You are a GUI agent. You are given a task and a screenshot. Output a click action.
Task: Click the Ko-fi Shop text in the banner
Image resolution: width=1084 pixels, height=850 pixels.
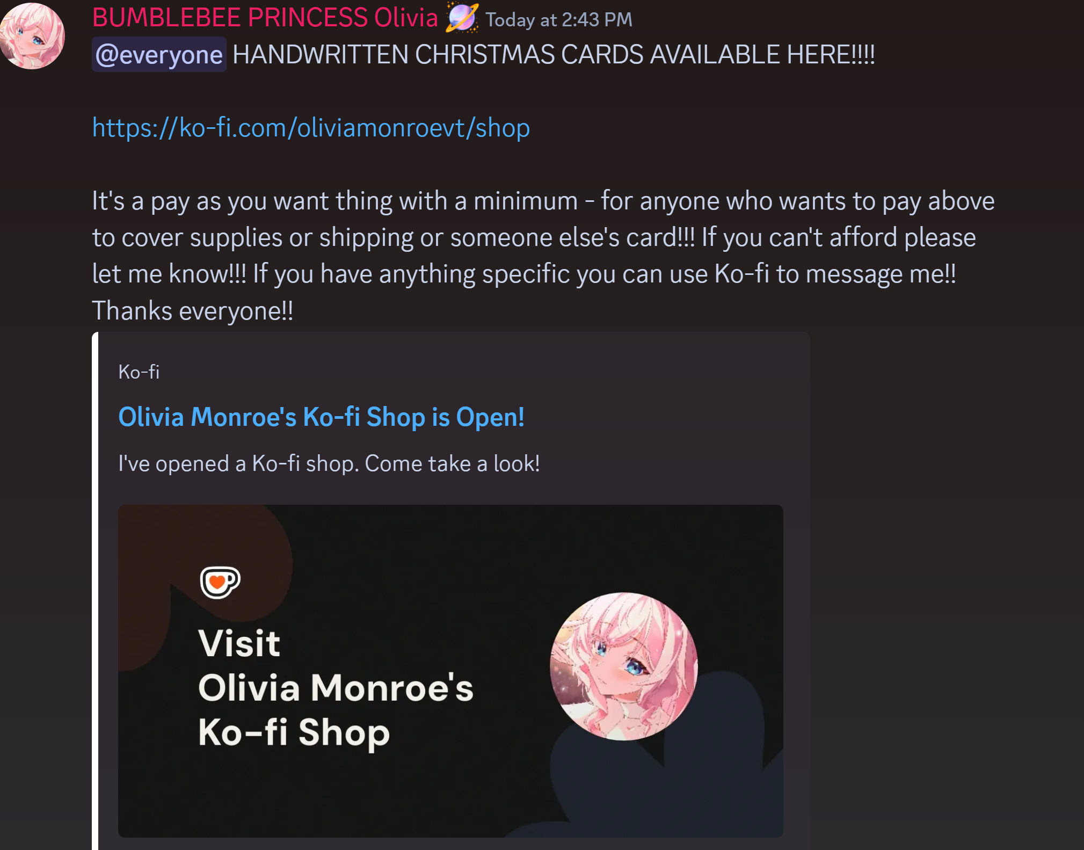[294, 733]
